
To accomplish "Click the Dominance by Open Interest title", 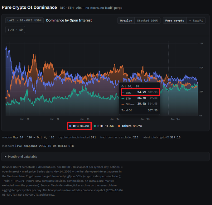I will pyautogui.click(x=69, y=20).
